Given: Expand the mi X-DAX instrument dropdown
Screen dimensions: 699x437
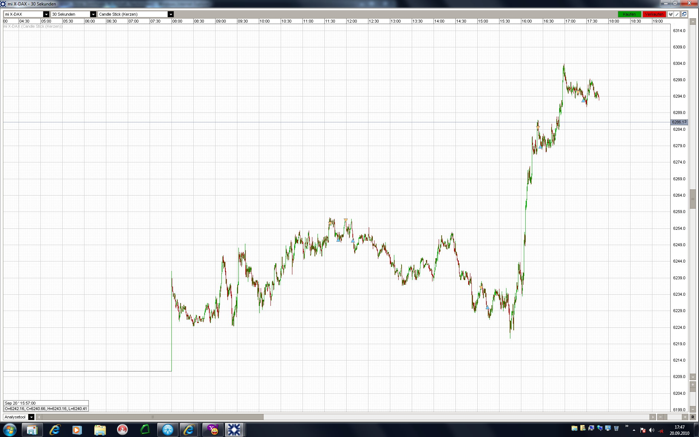Looking at the screenshot, I should (46, 14).
